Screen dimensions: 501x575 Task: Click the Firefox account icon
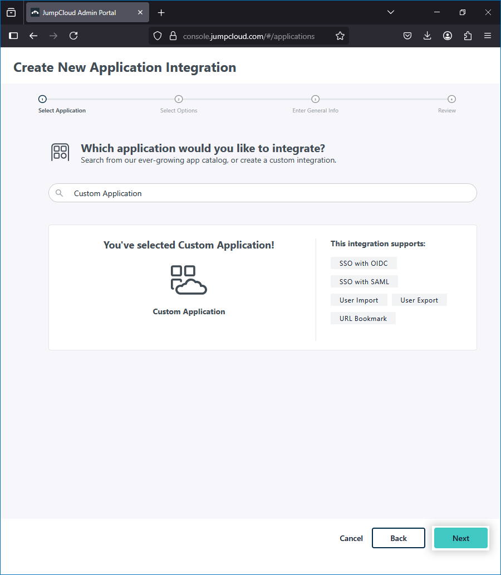(448, 36)
